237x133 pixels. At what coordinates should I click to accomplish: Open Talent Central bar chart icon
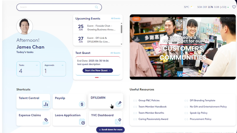click(46, 104)
